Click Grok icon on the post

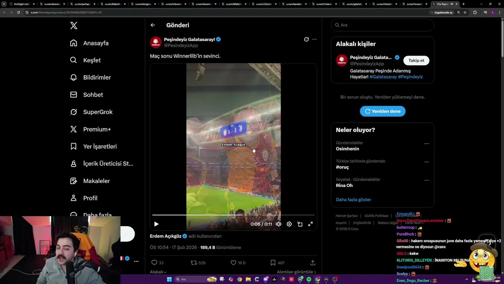[x=306, y=39]
